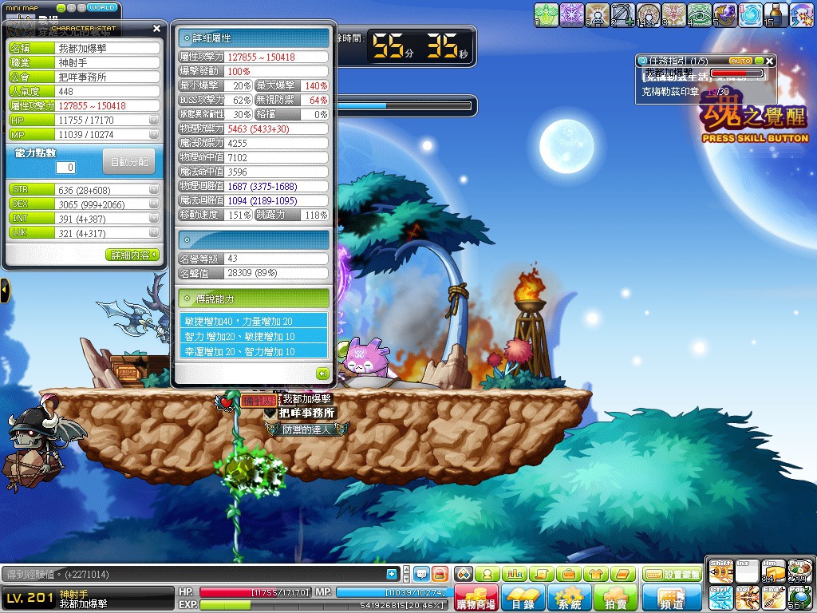This screenshot has height=613, width=817.
Task: Click the green winged buff icon
Action: (546, 14)
